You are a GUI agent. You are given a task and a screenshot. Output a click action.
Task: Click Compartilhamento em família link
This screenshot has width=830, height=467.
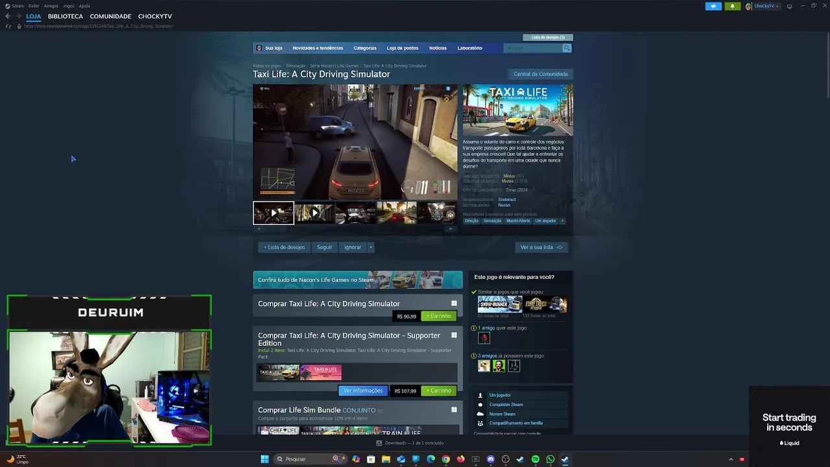[516, 423]
